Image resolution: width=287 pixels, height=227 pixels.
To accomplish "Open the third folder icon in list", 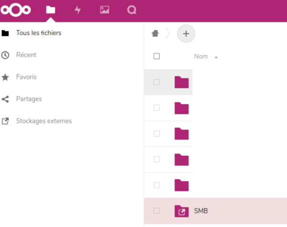I will (x=182, y=134).
